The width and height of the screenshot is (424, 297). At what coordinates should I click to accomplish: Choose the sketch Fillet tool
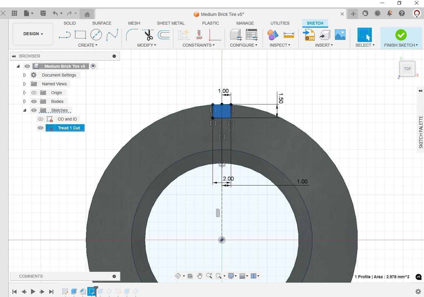click(x=131, y=35)
